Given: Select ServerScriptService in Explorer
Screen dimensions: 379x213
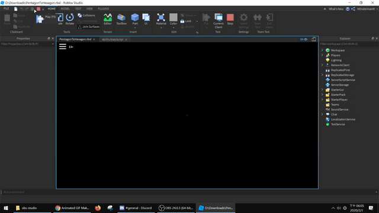Looking at the screenshot, I should click(x=343, y=80).
